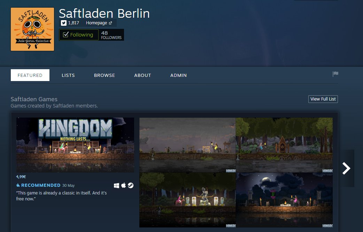
Task: Click the SteamOS platform icon
Action: coord(131,185)
